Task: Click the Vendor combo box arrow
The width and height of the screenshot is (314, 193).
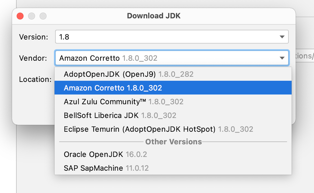Action: click(282, 58)
